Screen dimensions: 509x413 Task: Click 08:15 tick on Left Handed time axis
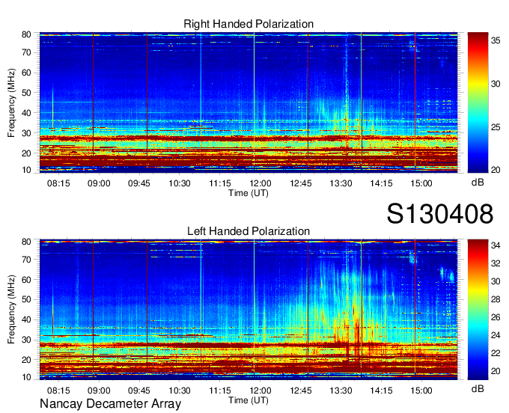click(x=58, y=391)
